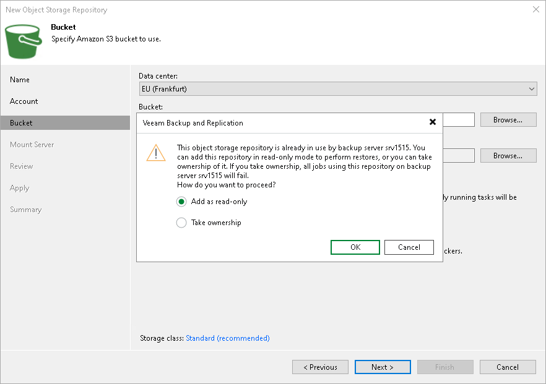Viewport: 546px width, 384px height.
Task: Click the green bucket wizard icon
Action: pos(24,42)
